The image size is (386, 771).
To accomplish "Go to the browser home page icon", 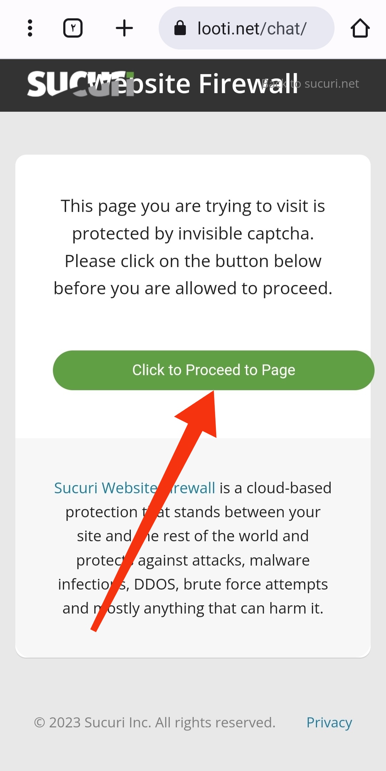I will [x=360, y=28].
